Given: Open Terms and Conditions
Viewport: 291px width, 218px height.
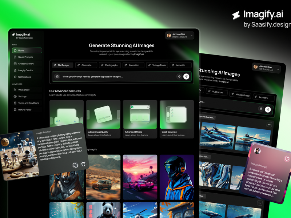Looking at the screenshot, I should (x=27, y=103).
